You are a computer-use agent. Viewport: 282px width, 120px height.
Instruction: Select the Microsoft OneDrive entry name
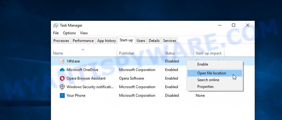(82, 70)
